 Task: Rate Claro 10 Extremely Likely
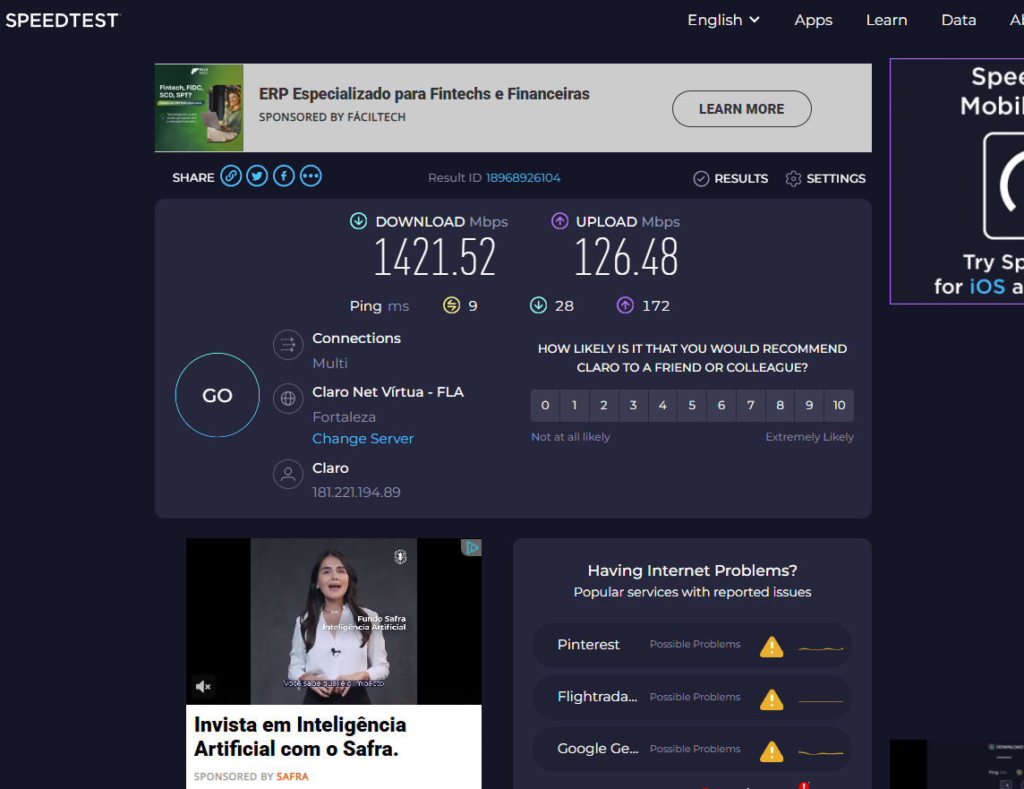coord(839,405)
